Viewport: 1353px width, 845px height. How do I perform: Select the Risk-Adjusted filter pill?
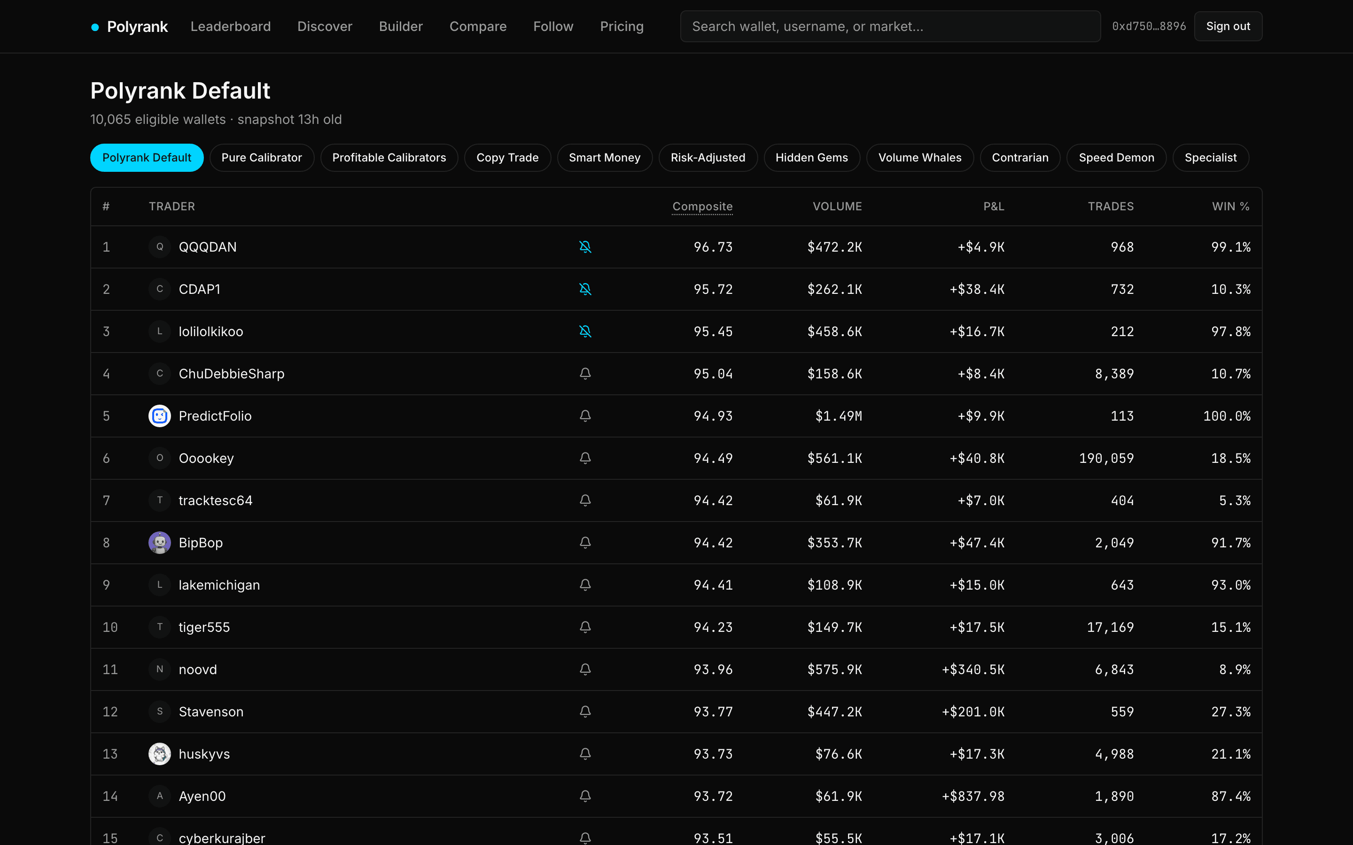click(x=708, y=158)
